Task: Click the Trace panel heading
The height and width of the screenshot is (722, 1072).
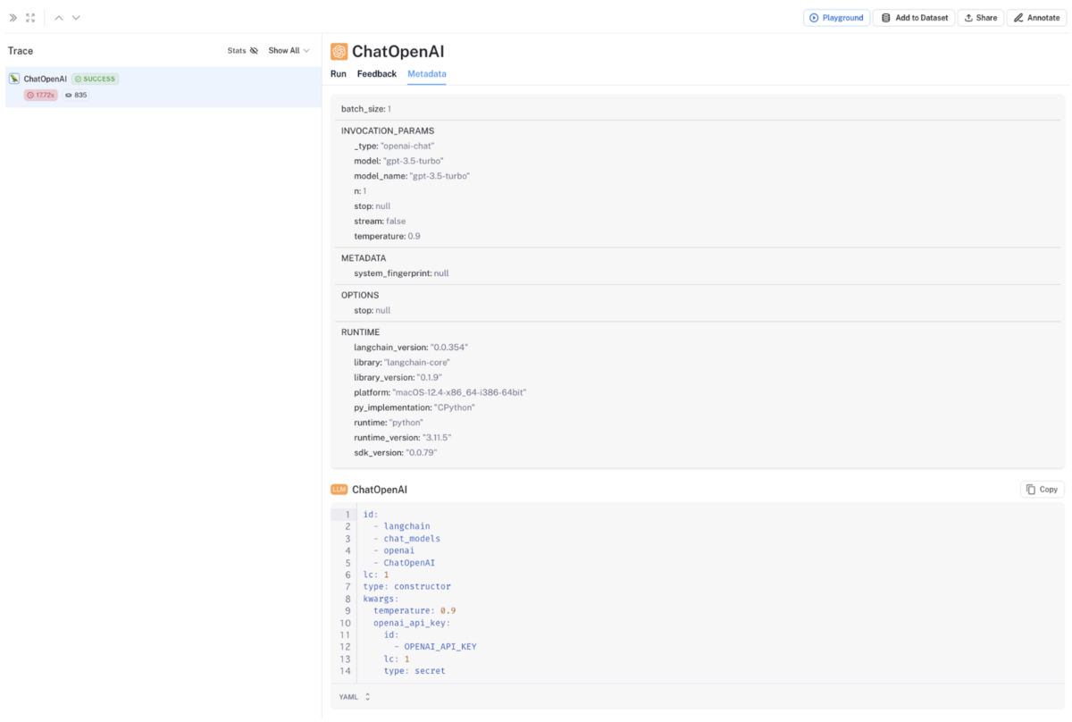Action: pos(21,51)
